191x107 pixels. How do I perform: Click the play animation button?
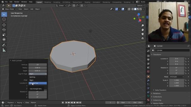coord(75,103)
